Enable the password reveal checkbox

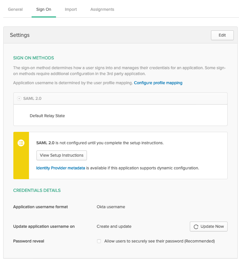[x=99, y=241]
